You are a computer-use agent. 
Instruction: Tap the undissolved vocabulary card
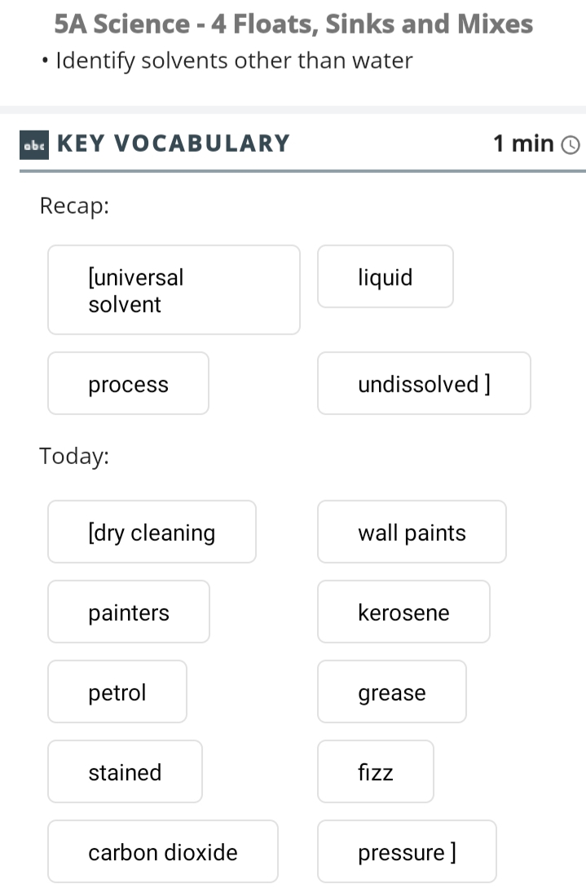(x=424, y=383)
